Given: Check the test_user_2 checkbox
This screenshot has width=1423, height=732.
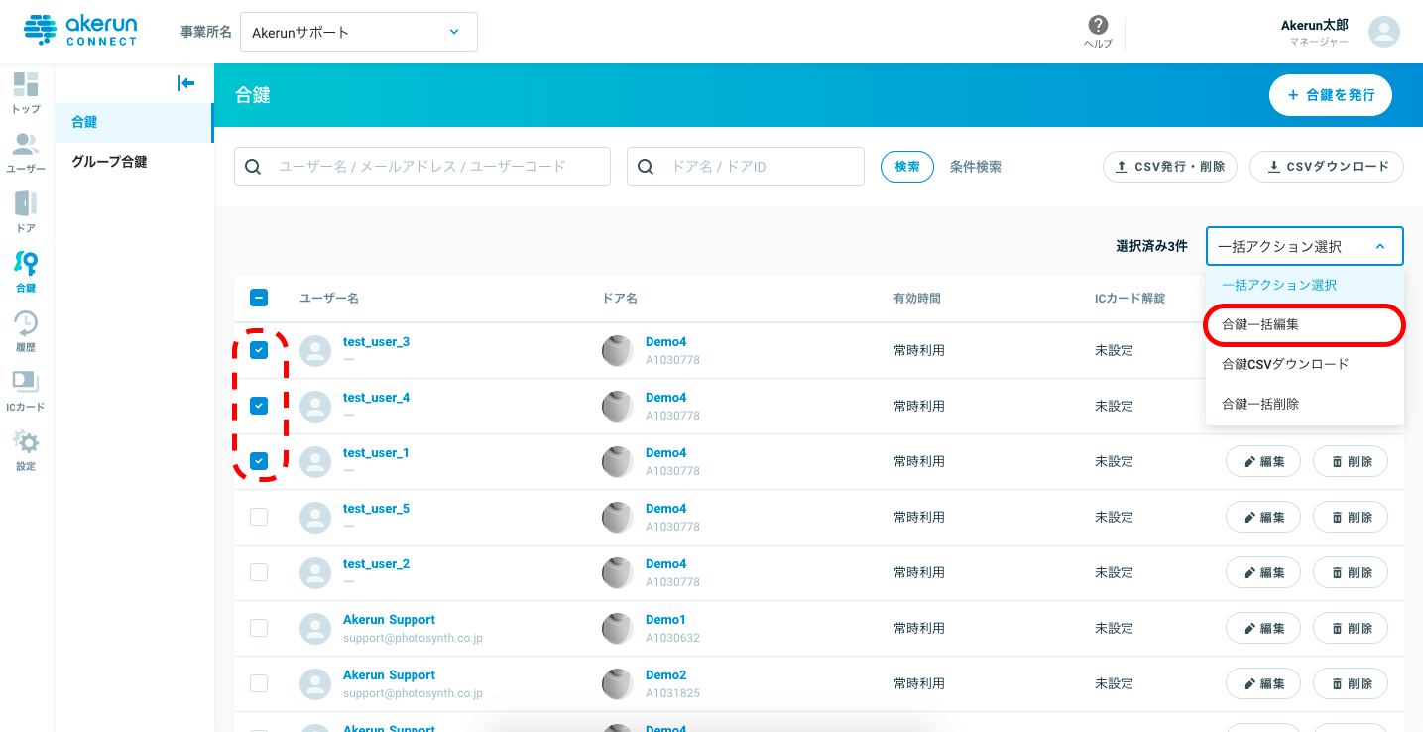Looking at the screenshot, I should (x=259, y=572).
